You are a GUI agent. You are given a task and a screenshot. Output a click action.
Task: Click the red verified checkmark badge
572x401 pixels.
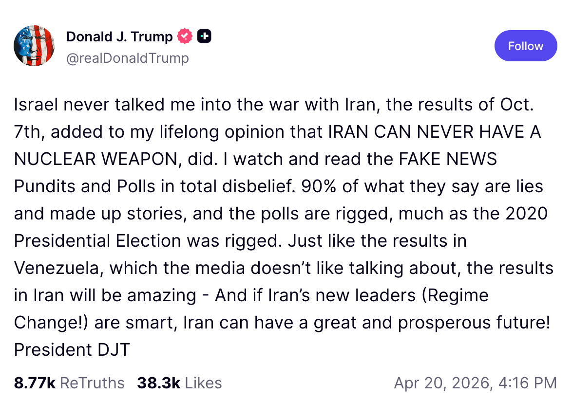pos(185,36)
